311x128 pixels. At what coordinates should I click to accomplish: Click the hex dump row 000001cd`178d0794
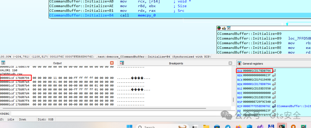click(75, 78)
